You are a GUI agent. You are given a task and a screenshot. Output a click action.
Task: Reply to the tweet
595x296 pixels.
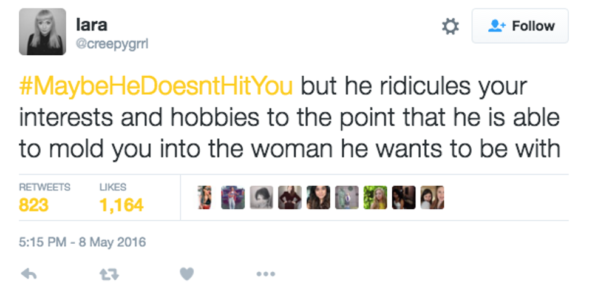[x=28, y=274]
